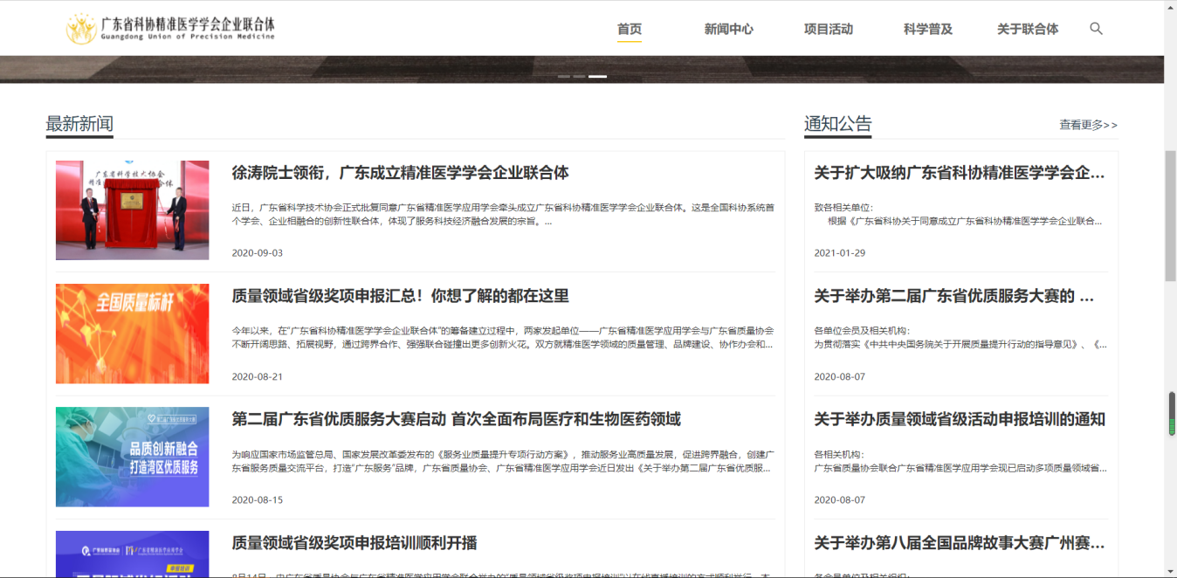The height and width of the screenshot is (578, 1177).
Task: Open notice 关于举办第二届广东省优质服务大赛的
Action: 953,296
